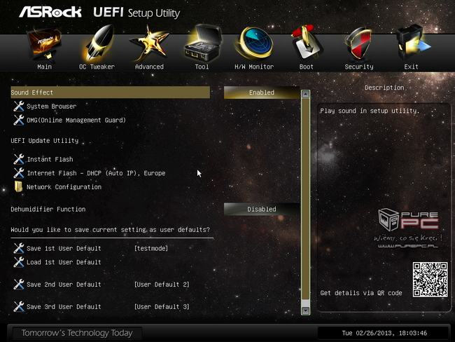This screenshot has height=342, width=455.
Task: Switch to the Main tab label
Action: [x=44, y=67]
